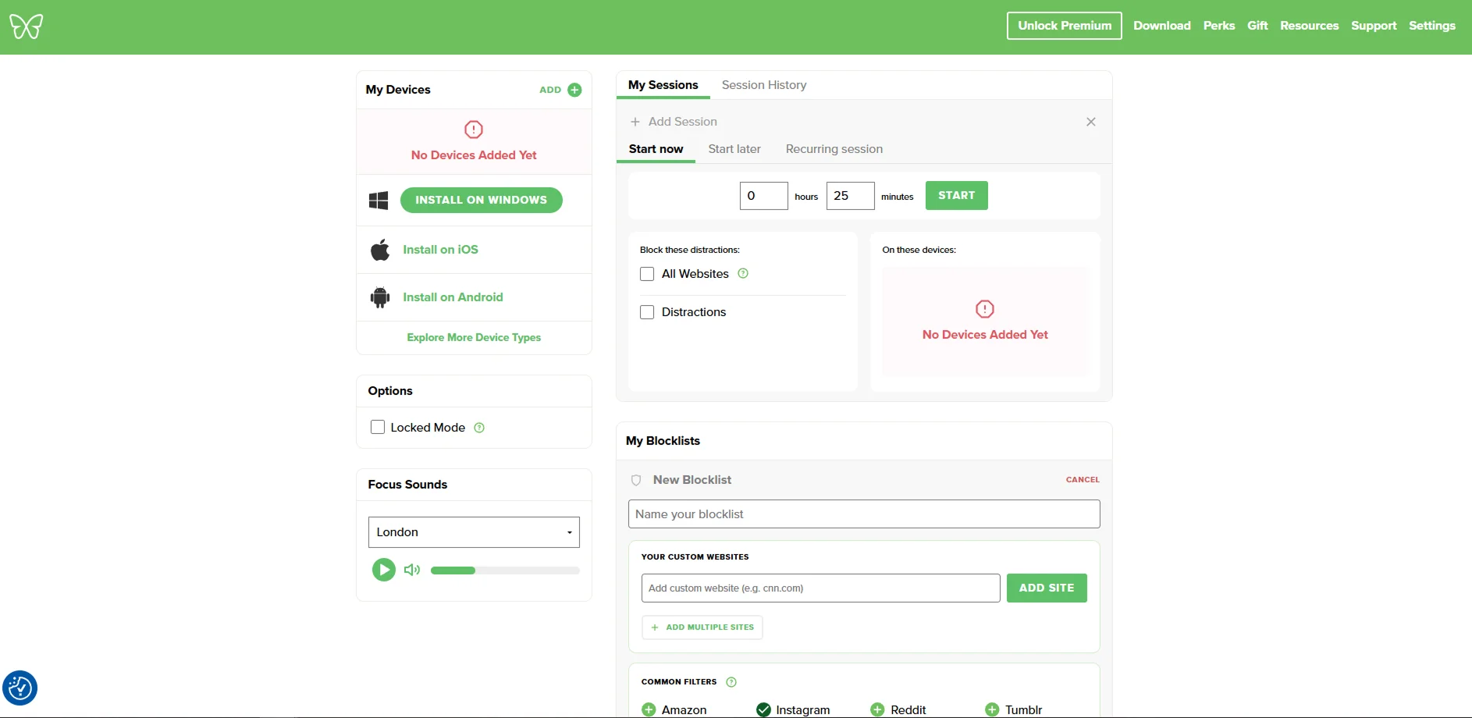The image size is (1472, 718).
Task: Click the help icon next to Locked Mode
Action: (x=479, y=428)
